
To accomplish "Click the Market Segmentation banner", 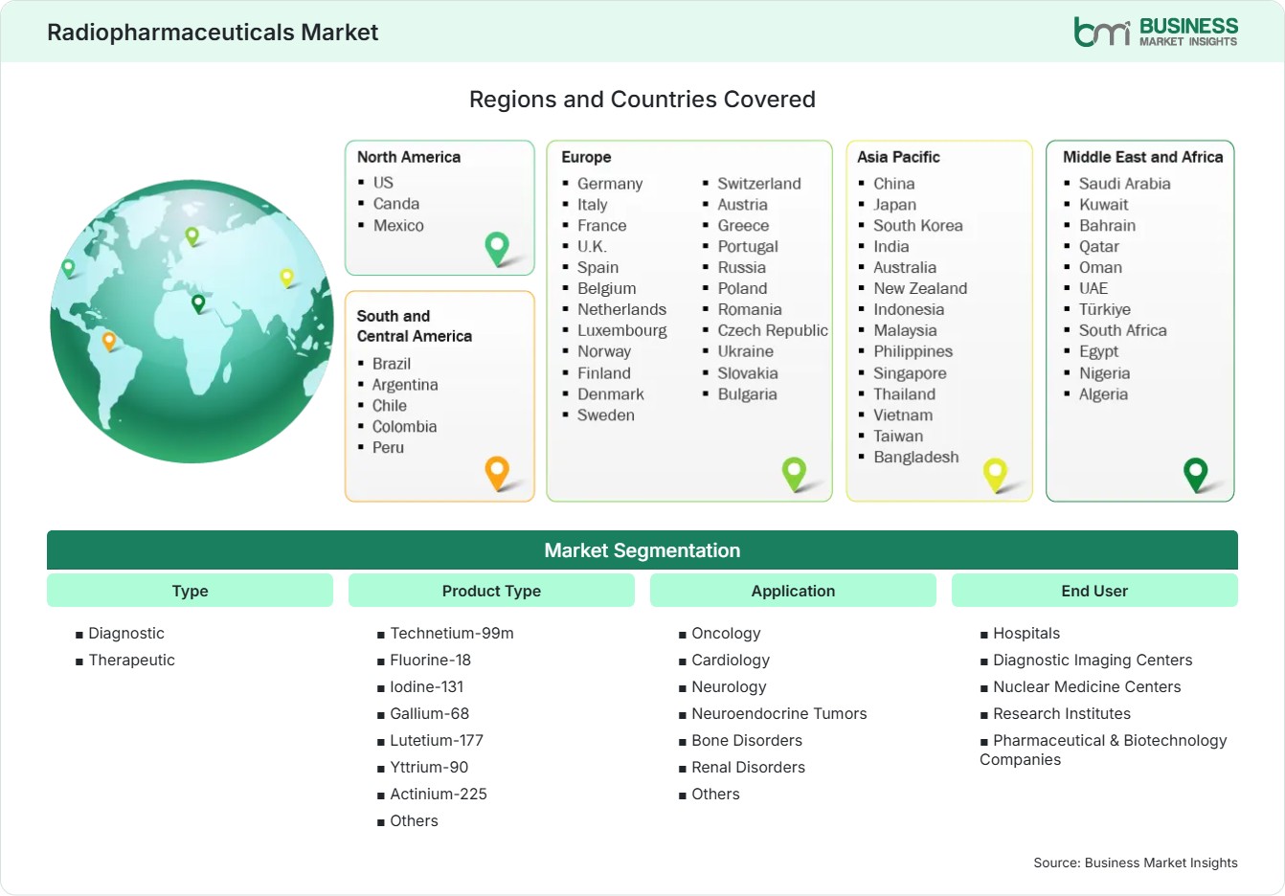I will [642, 550].
